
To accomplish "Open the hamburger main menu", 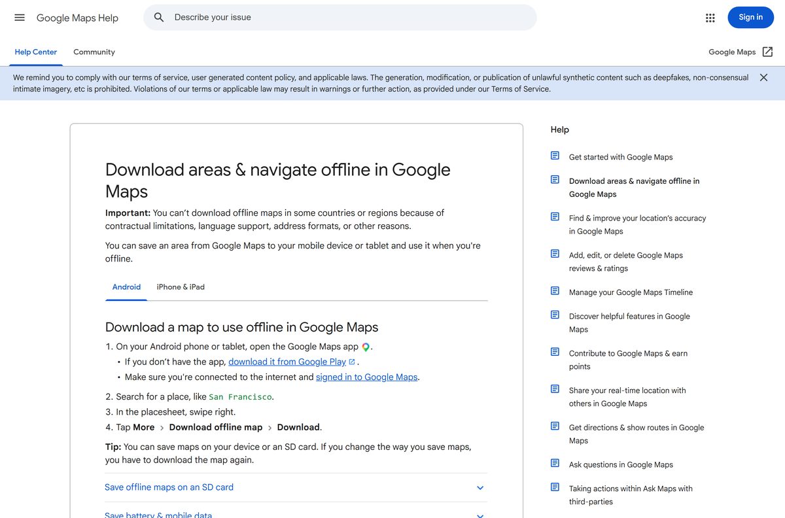I will point(20,18).
